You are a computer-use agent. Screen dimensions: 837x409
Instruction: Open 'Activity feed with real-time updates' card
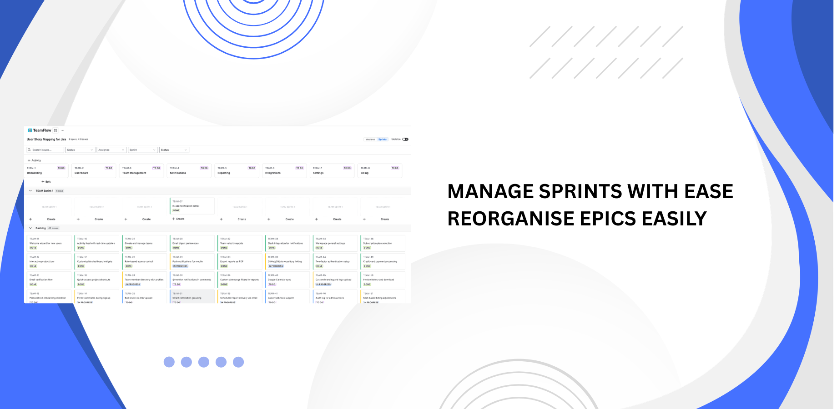coord(97,243)
